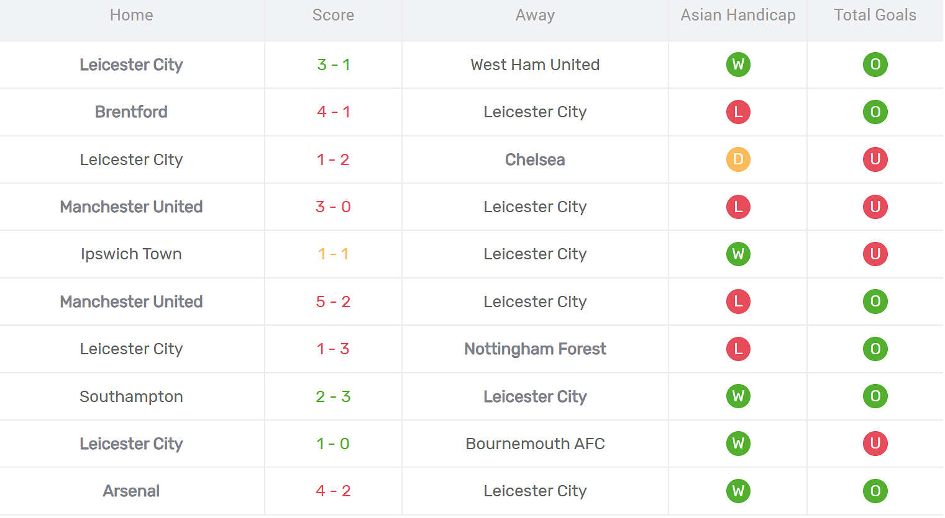Click the W handicap badge in Southampton row
The width and height of the screenshot is (945, 518).
point(738,396)
